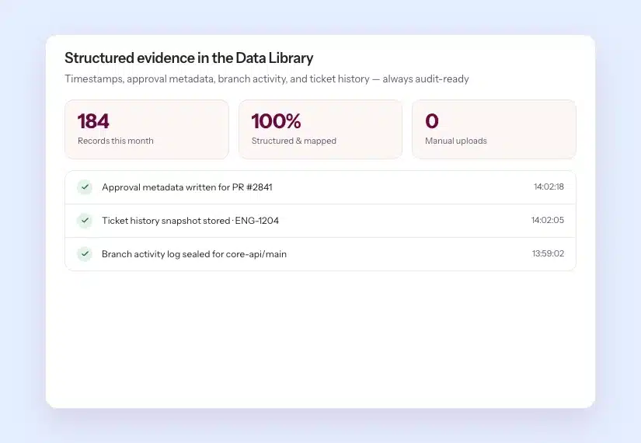Select the 0 Manual uploads card
Image resolution: width=641 pixels, height=443 pixels.
tap(494, 129)
